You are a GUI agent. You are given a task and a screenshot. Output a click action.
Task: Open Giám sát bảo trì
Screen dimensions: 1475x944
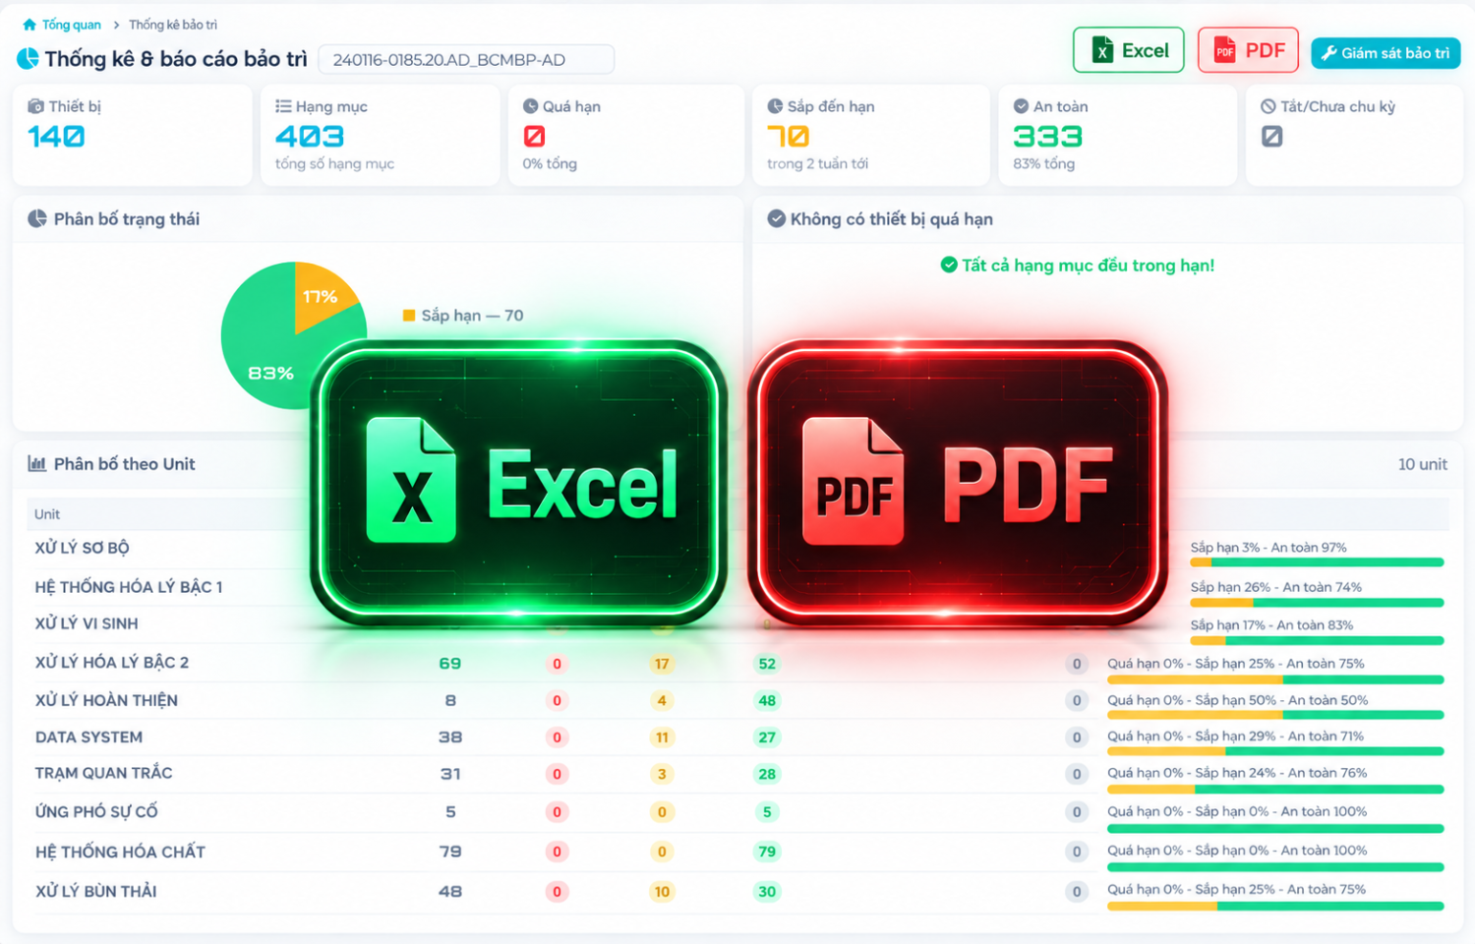(1386, 53)
